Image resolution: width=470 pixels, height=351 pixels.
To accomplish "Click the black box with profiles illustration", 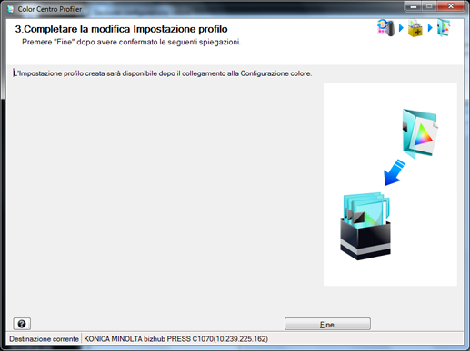I will pyautogui.click(x=365, y=226).
